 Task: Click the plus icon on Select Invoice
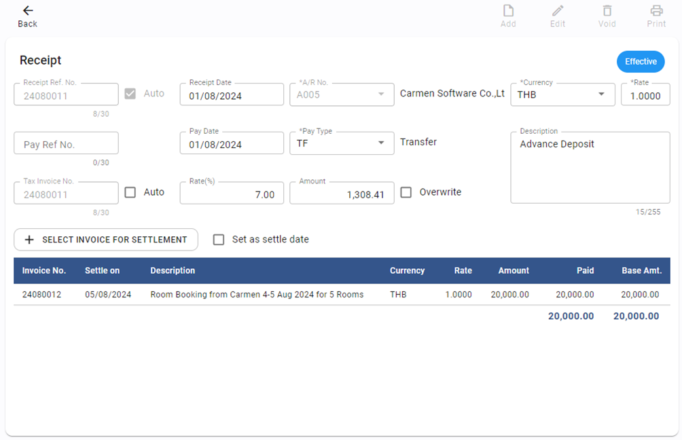(29, 240)
